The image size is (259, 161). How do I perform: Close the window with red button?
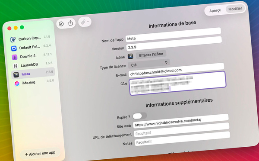click(9, 29)
